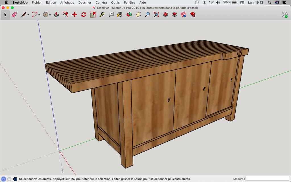This screenshot has height=182, width=291.
Task: Select the Eraser tool
Action: point(14,15)
